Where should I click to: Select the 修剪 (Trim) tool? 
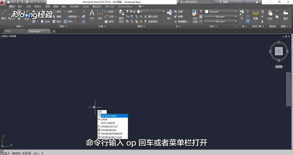[68, 12]
